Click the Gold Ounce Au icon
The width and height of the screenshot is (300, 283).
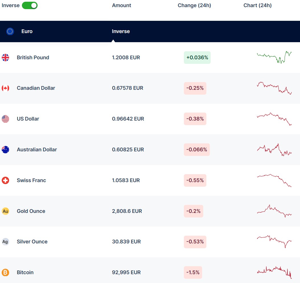5,211
